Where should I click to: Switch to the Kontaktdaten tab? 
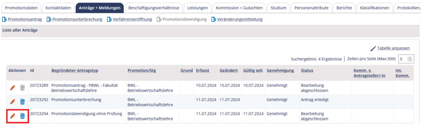point(58,8)
